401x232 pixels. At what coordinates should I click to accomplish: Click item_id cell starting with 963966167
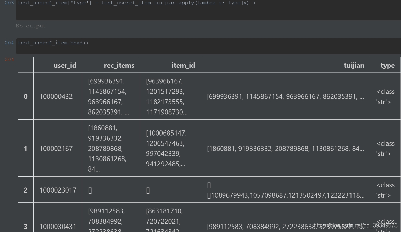tap(170, 96)
